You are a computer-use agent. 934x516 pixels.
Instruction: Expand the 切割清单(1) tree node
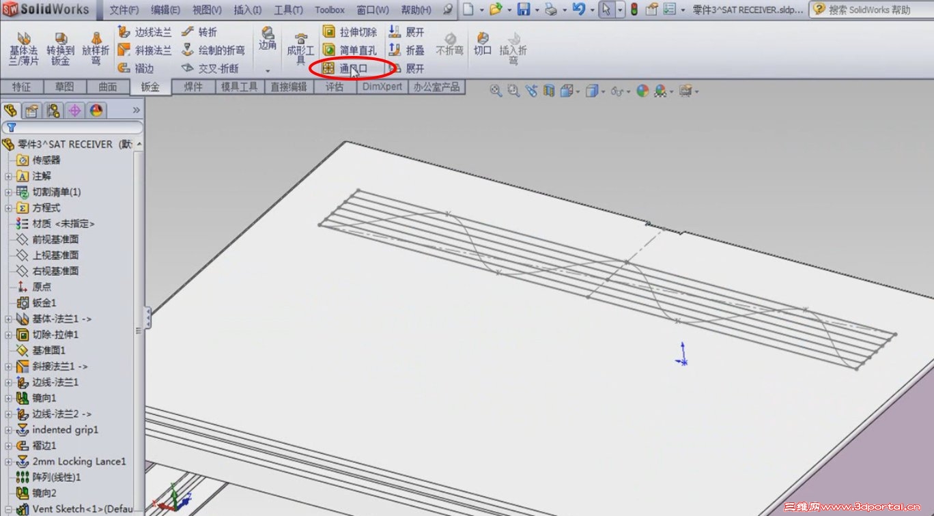coord(8,192)
